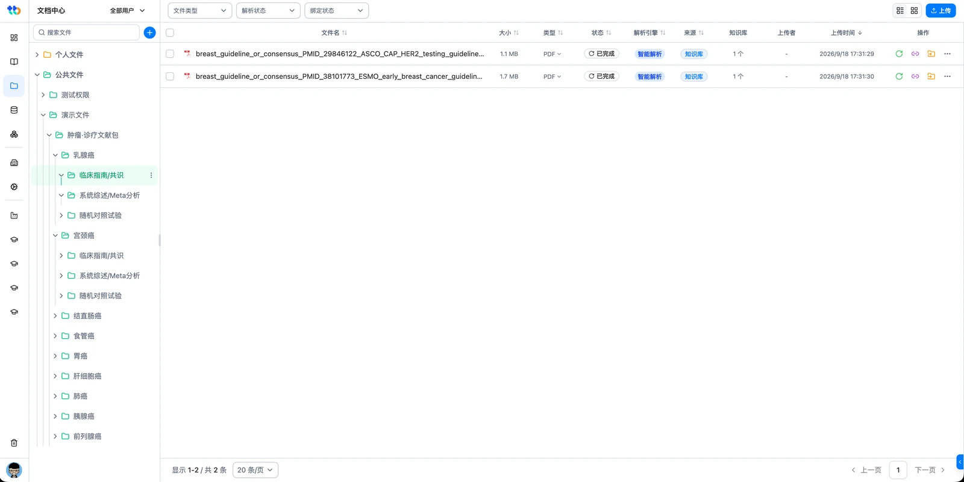This screenshot has height=482, width=964.
Task: Expand the 结直肠癌 folder
Action: tap(55, 316)
